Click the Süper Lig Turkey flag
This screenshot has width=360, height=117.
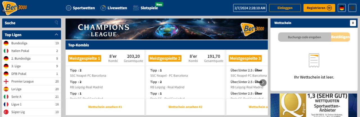[x=6, y=112]
